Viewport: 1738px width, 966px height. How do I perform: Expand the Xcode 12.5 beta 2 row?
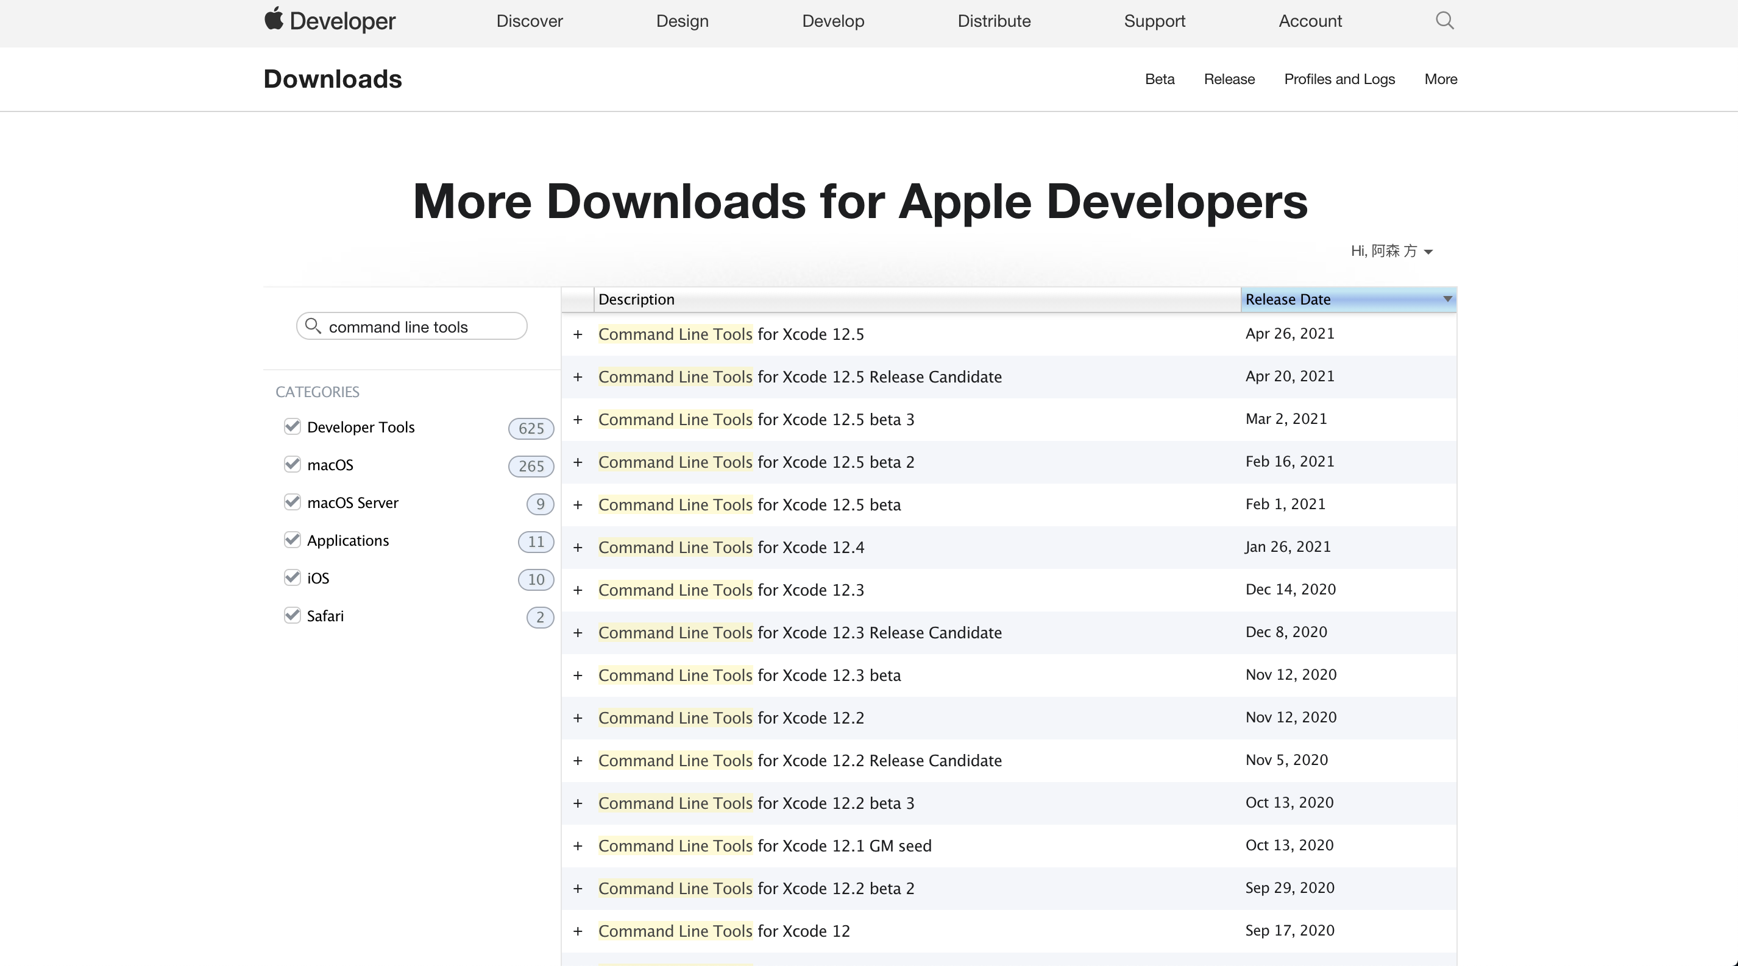click(x=578, y=462)
